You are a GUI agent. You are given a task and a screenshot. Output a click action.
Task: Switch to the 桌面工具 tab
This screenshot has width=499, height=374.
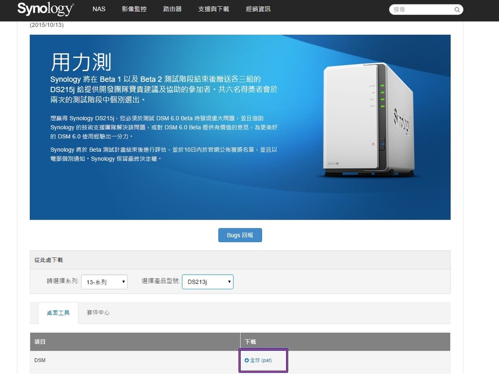(58, 313)
